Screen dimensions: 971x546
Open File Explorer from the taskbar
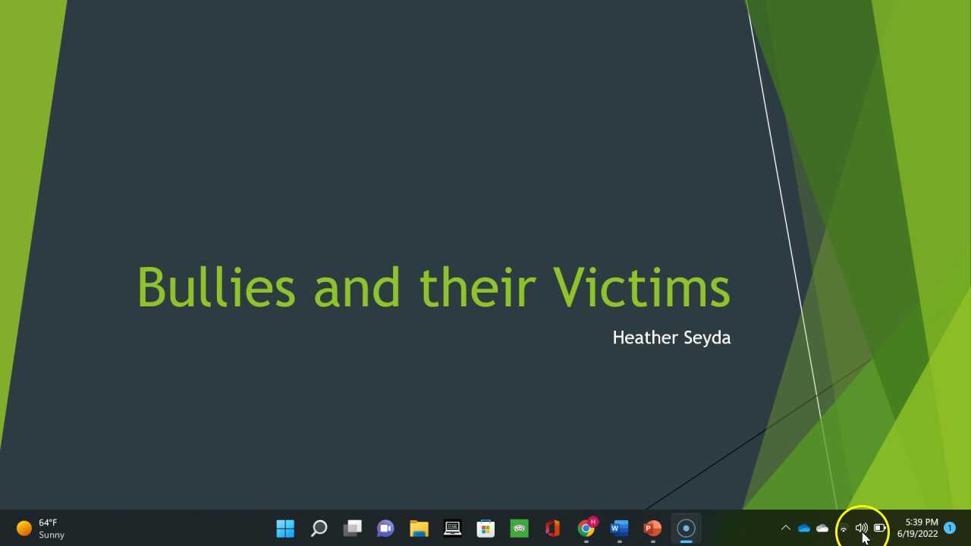click(x=419, y=528)
